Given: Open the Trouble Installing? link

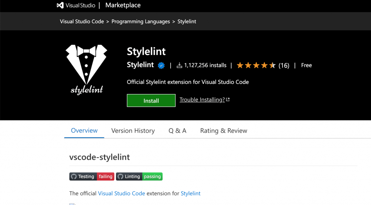Looking at the screenshot, I should tap(202, 100).
